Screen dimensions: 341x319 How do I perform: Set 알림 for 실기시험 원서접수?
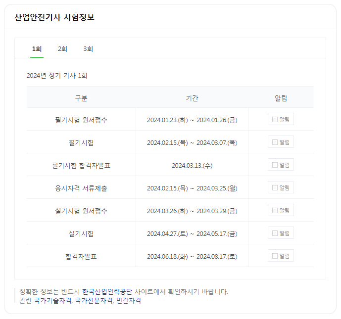coord(281,210)
